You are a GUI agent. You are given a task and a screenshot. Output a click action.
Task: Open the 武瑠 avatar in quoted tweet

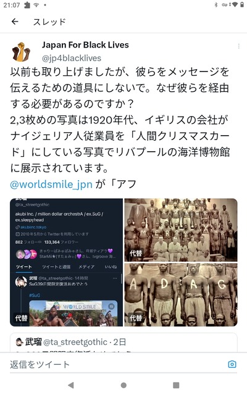[x=19, y=342]
